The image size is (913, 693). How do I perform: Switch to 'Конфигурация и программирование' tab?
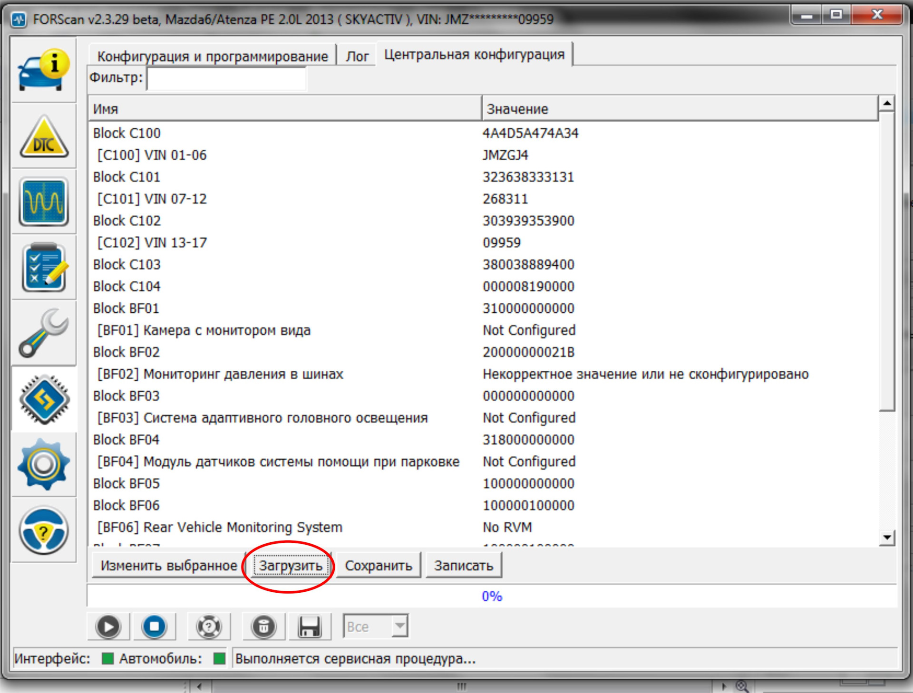click(x=213, y=56)
